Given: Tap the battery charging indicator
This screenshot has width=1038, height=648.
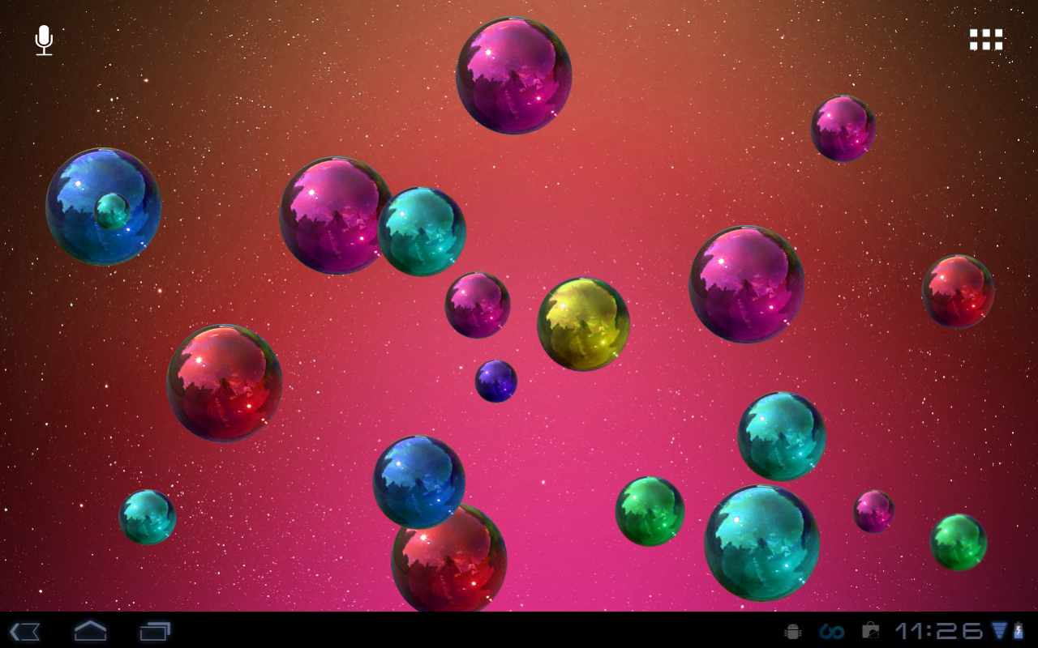Looking at the screenshot, I should tap(1019, 631).
